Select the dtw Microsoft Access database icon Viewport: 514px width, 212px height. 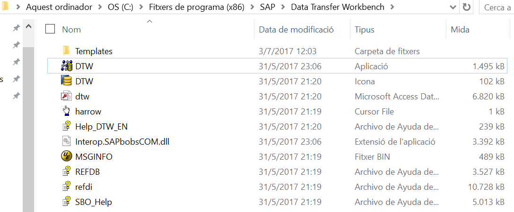click(67, 97)
